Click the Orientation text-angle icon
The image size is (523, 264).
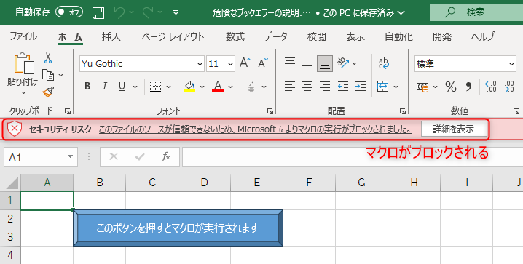(343, 63)
